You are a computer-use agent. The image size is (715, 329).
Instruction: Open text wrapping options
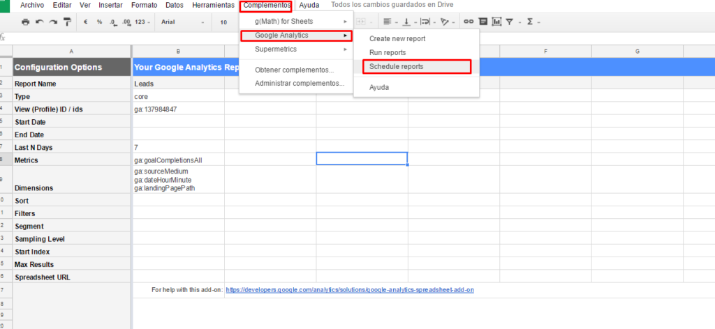coord(428,22)
